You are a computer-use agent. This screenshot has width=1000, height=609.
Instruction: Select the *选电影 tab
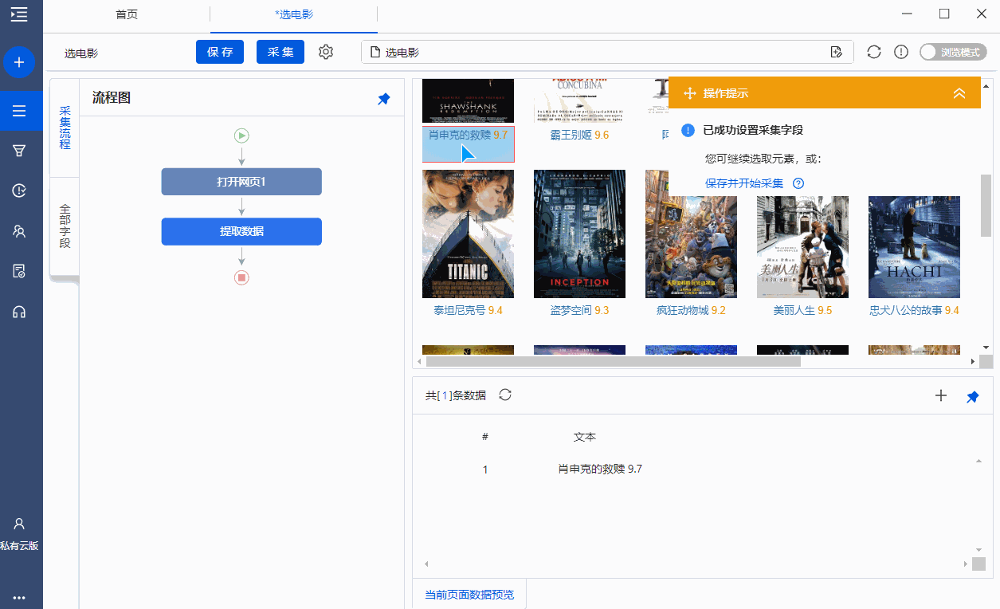294,14
